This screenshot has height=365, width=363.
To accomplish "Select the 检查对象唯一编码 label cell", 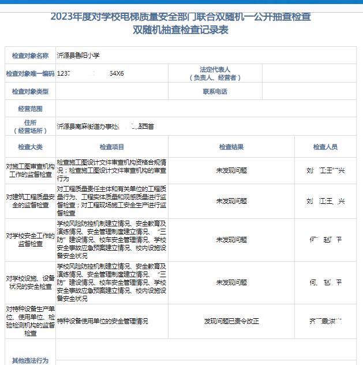I will (x=31, y=74).
